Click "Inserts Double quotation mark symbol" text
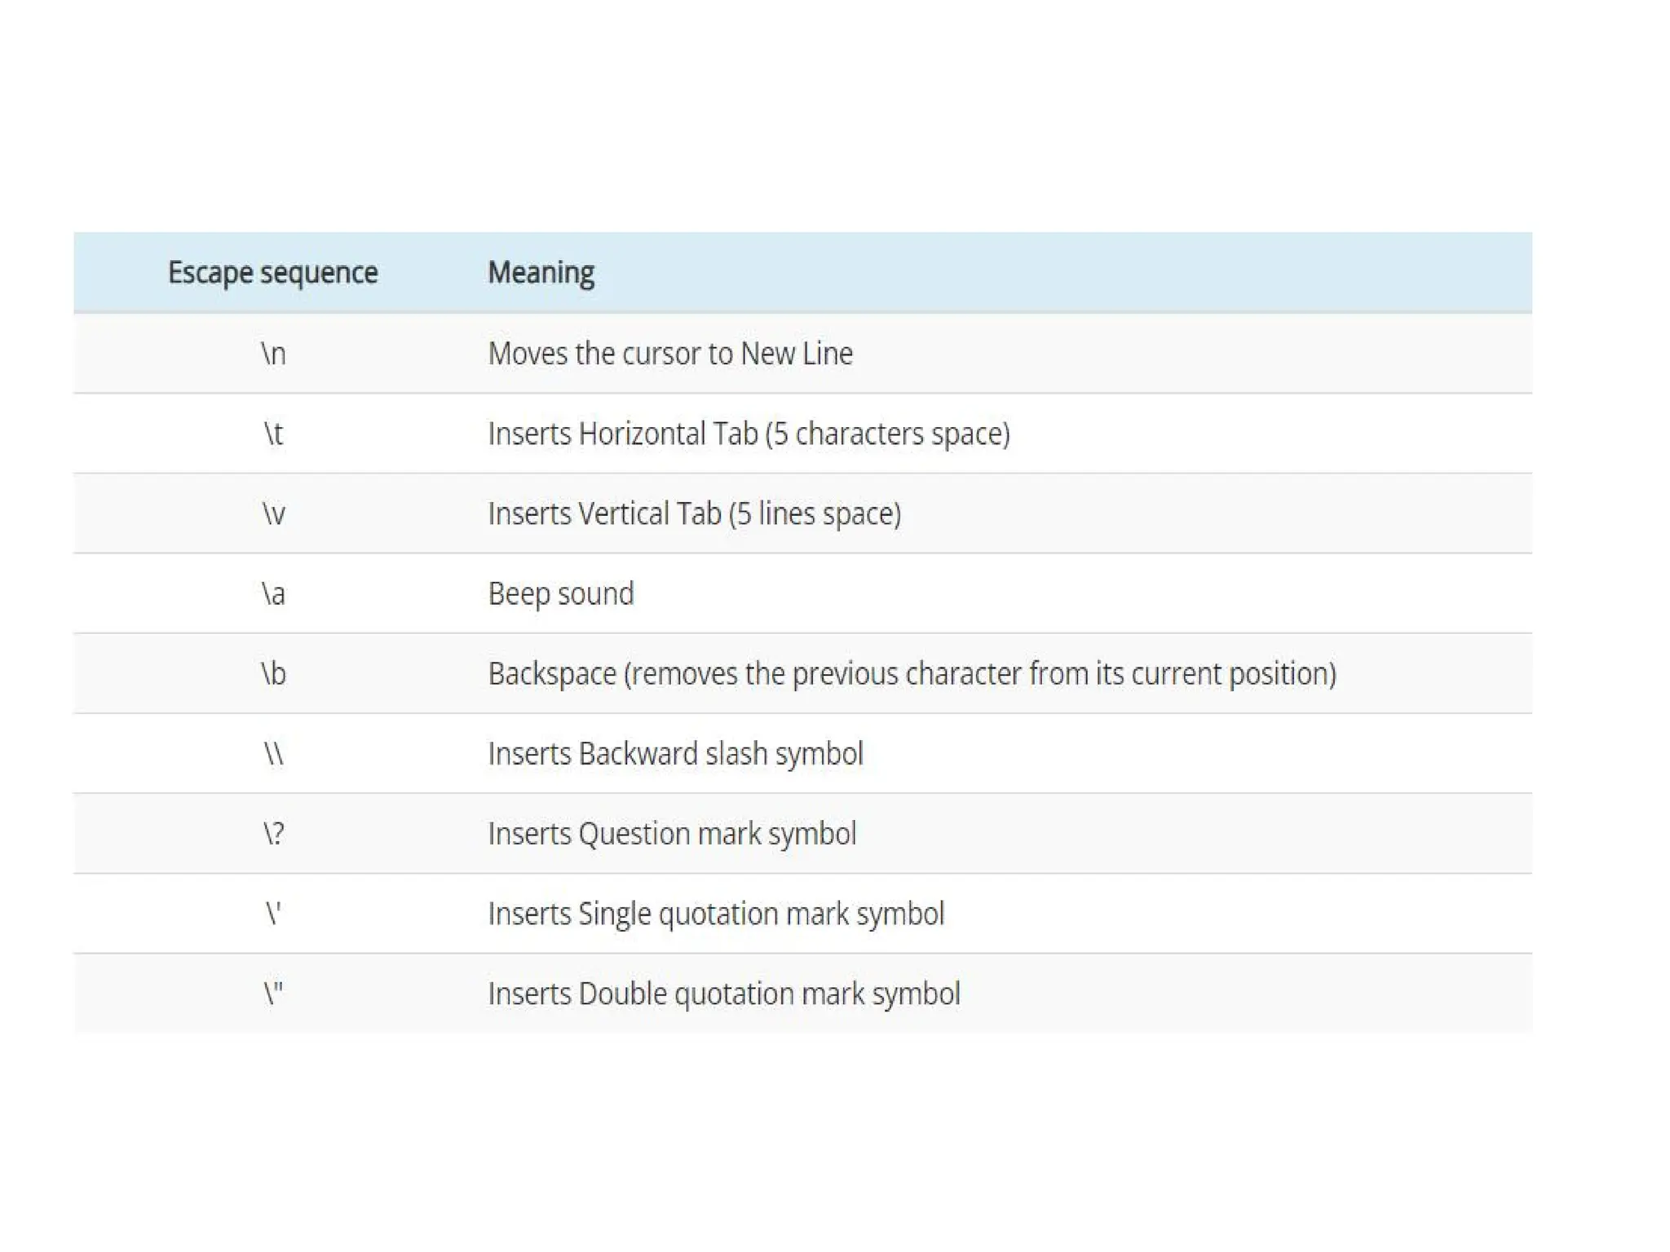Viewport: 1670px width, 1252px height. click(x=723, y=993)
